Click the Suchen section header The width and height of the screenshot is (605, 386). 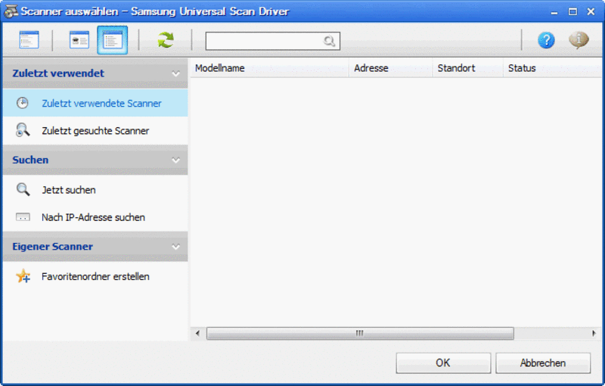[95, 160]
